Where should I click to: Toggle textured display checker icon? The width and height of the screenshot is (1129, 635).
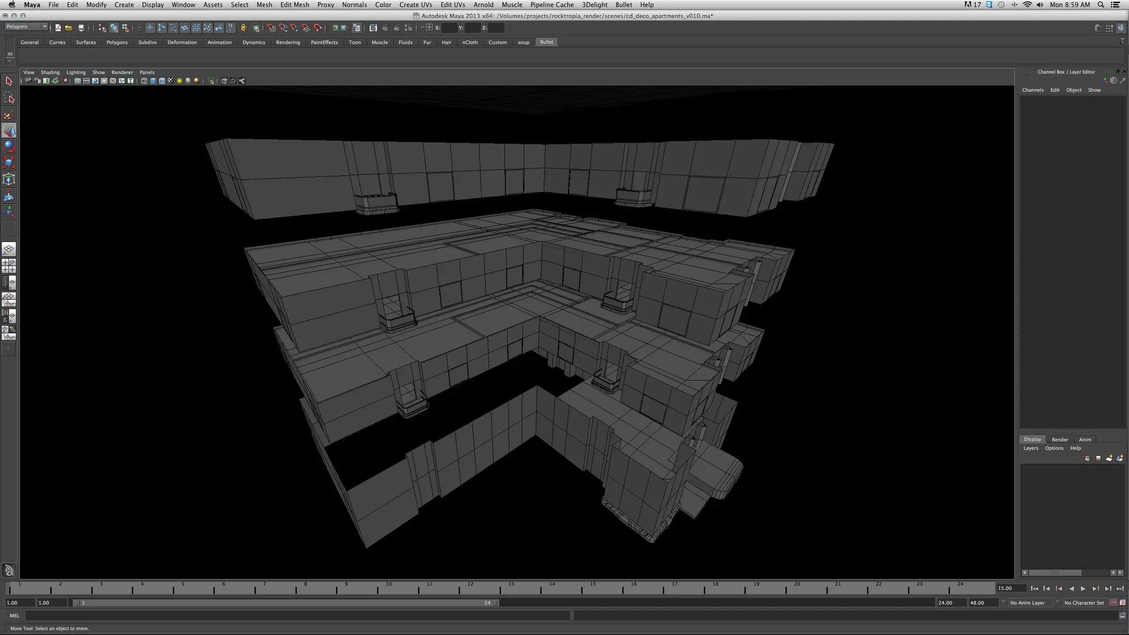tap(170, 81)
